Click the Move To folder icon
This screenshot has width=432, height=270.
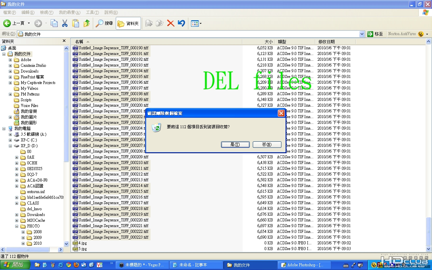148,23
